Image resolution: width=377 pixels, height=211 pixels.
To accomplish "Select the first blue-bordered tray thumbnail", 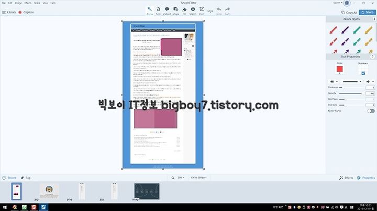I will (16, 191).
